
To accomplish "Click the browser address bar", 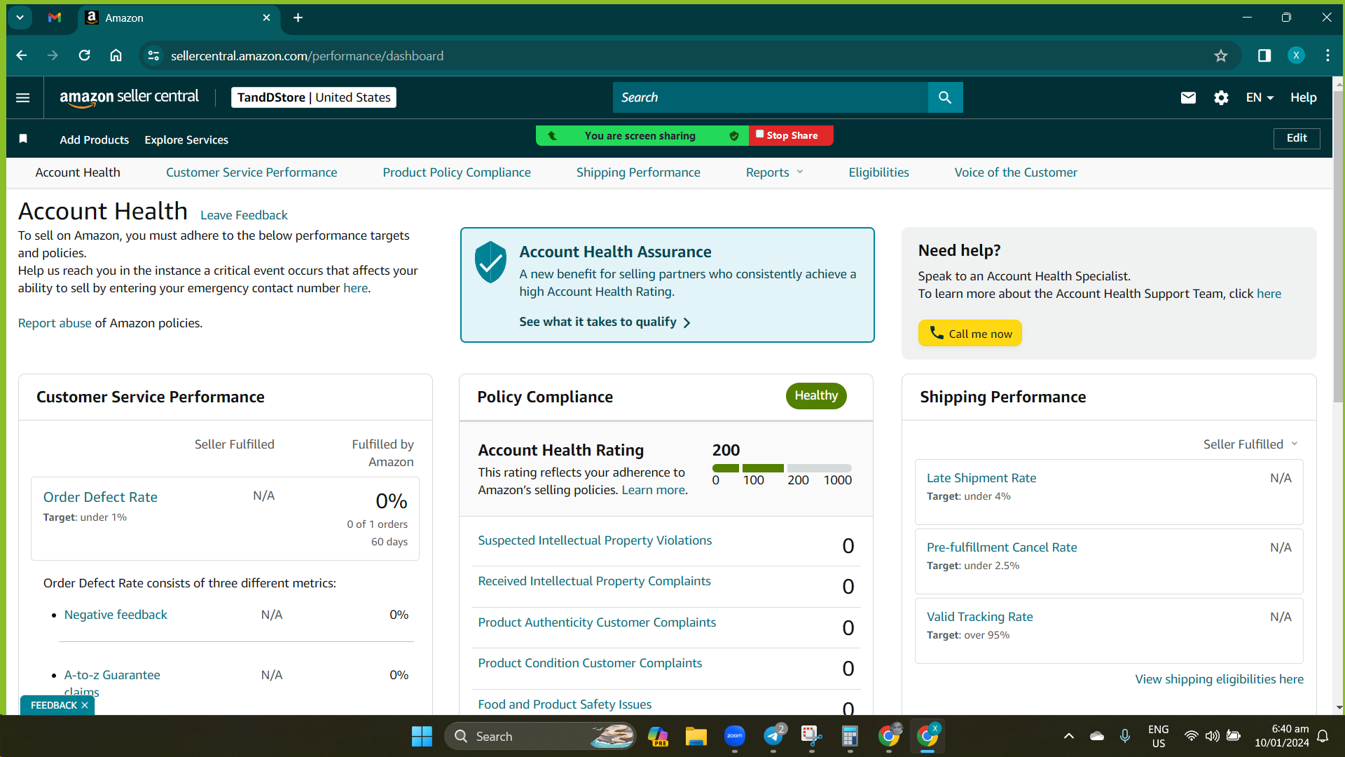I will (690, 55).
